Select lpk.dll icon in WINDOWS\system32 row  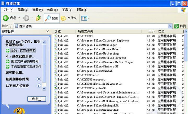(56, 88)
